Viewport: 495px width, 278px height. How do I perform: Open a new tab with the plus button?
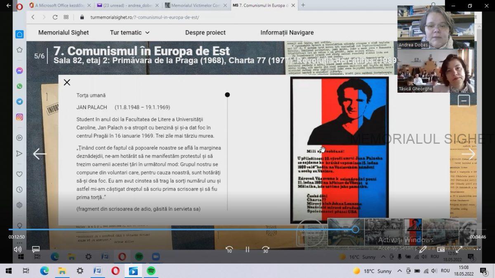pos(303,5)
